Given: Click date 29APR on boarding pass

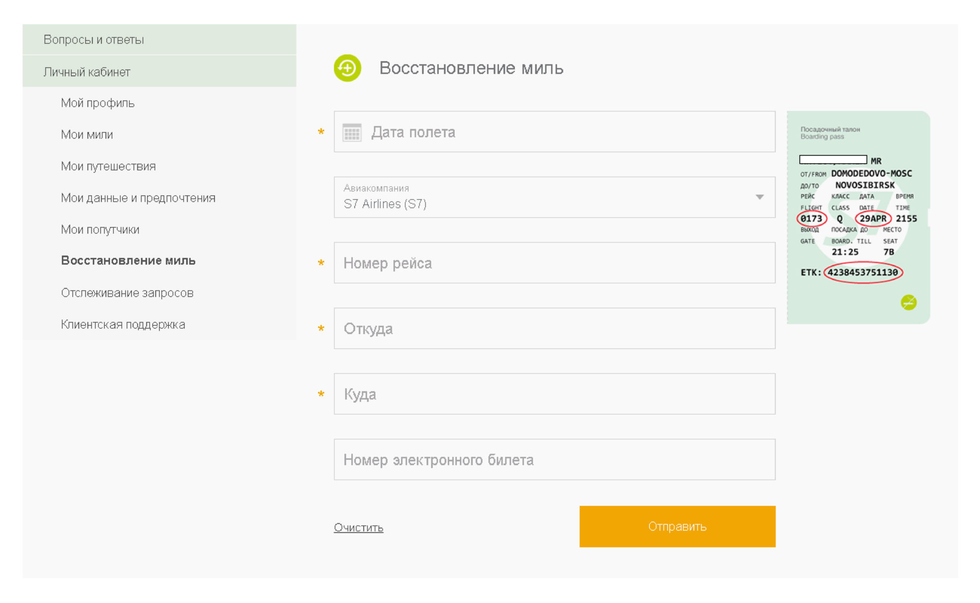Looking at the screenshot, I should pyautogui.click(x=873, y=219).
